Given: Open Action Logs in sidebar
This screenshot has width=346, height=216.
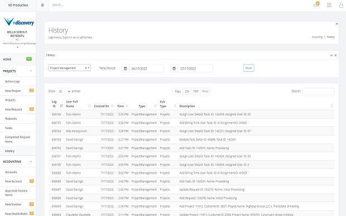Looking at the screenshot, I should (12, 81).
